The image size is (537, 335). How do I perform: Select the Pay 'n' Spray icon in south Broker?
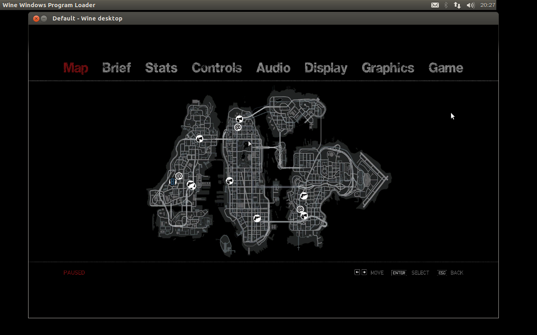[304, 216]
